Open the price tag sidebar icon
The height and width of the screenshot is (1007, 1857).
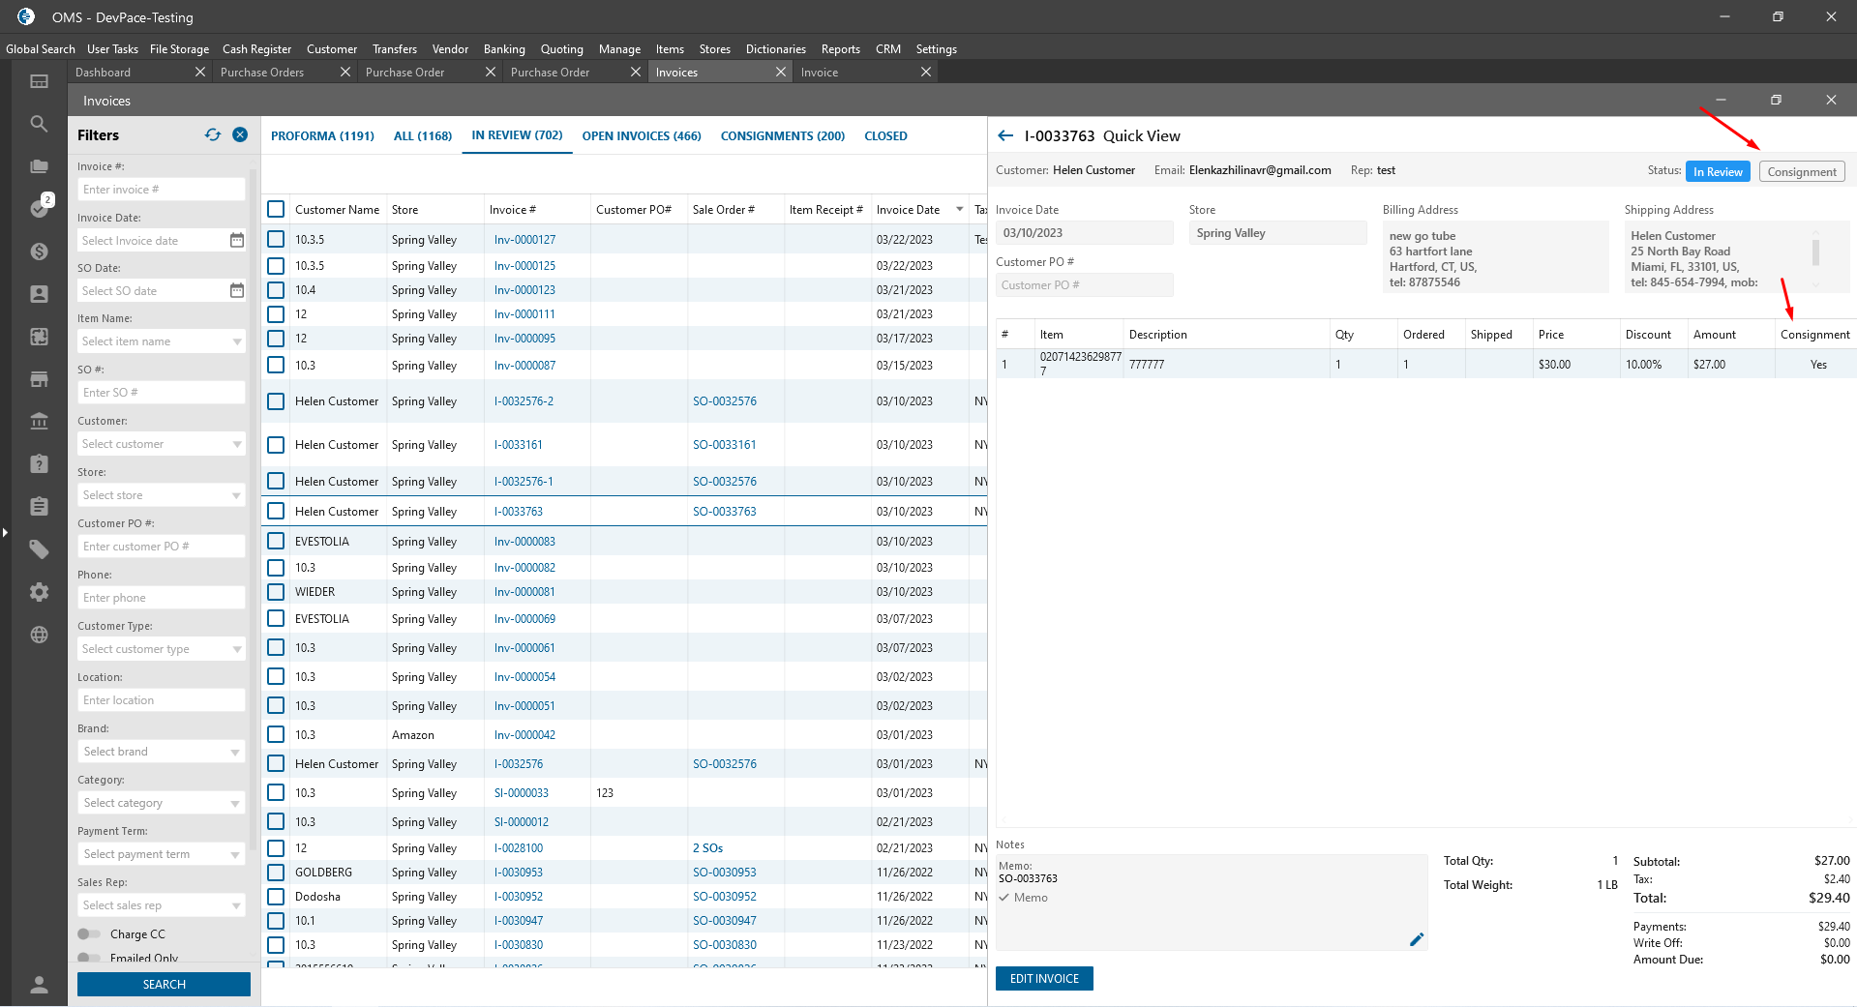(39, 549)
